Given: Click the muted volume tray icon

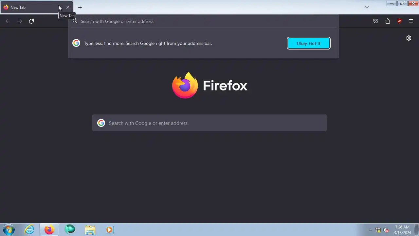Looking at the screenshot, I should point(386,230).
